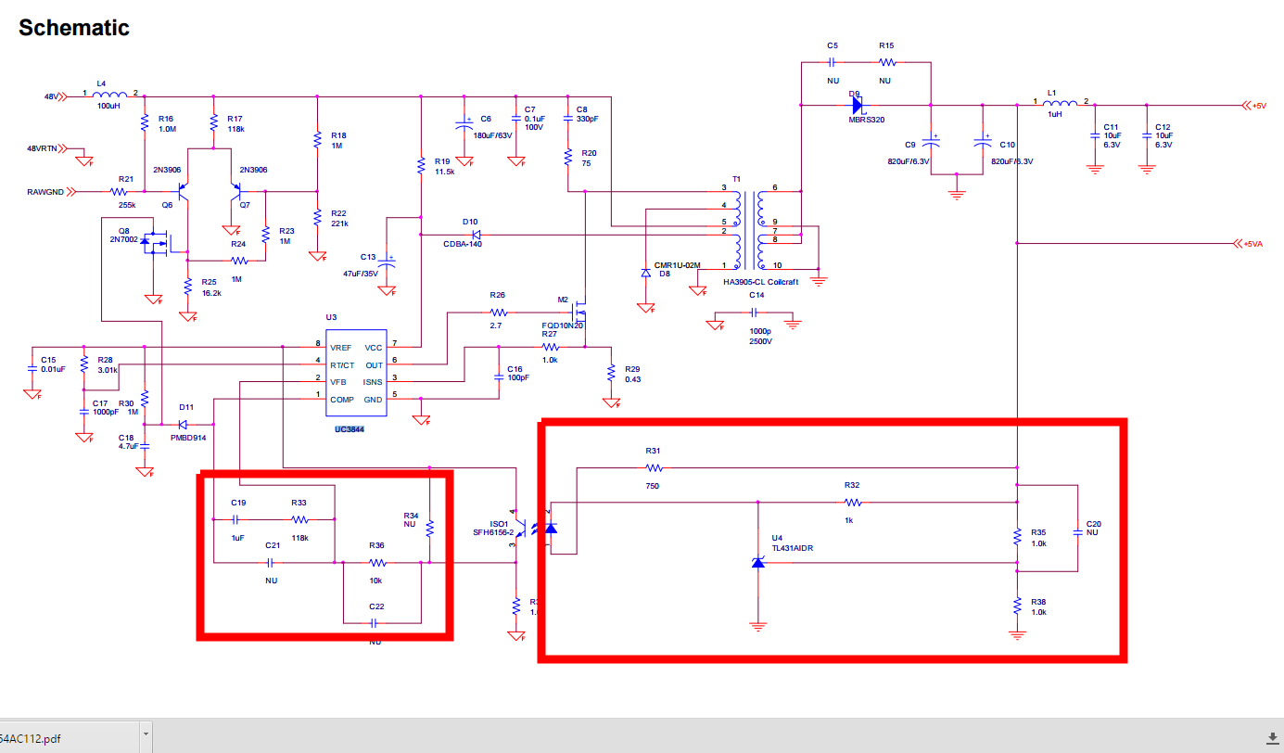Click the C5 capacitor label
The image size is (1284, 753).
[832, 45]
